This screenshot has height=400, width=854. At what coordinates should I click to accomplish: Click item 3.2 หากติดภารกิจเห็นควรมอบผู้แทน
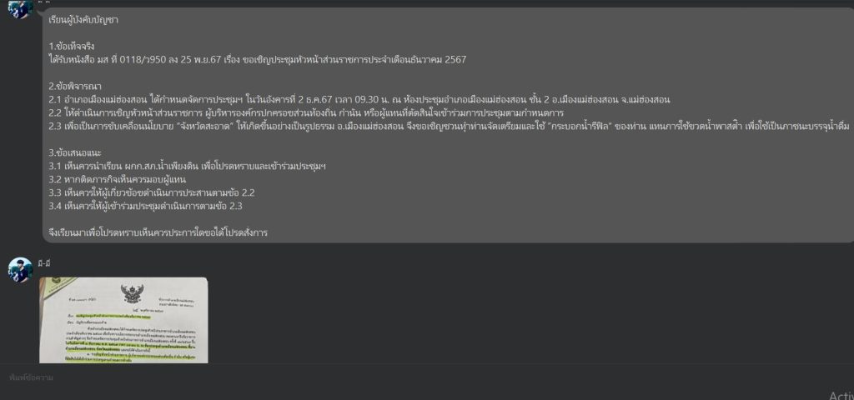tap(118, 180)
